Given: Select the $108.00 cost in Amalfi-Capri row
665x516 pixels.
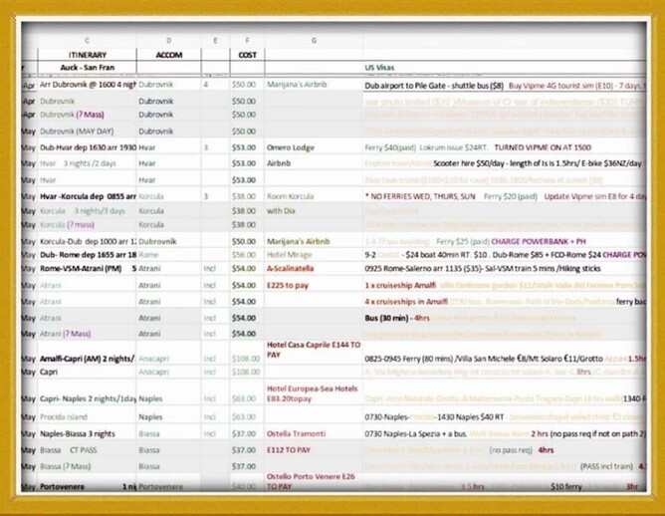Looking at the screenshot, I should pyautogui.click(x=244, y=356).
